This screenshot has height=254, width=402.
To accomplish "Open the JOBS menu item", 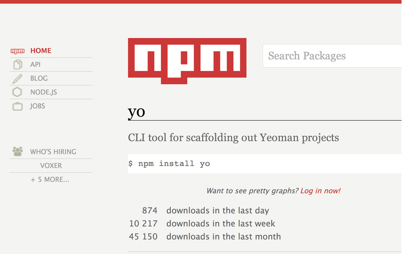I will click(x=37, y=106).
